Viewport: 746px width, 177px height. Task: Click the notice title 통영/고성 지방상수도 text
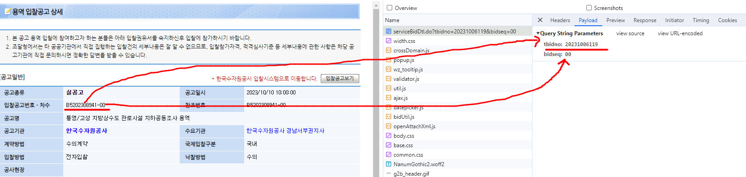click(128, 118)
